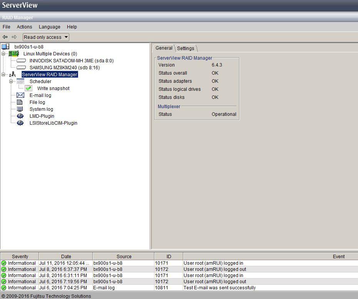Click the 'Status logical drives' label
Screen dimensions: 358x299
[x=179, y=89]
